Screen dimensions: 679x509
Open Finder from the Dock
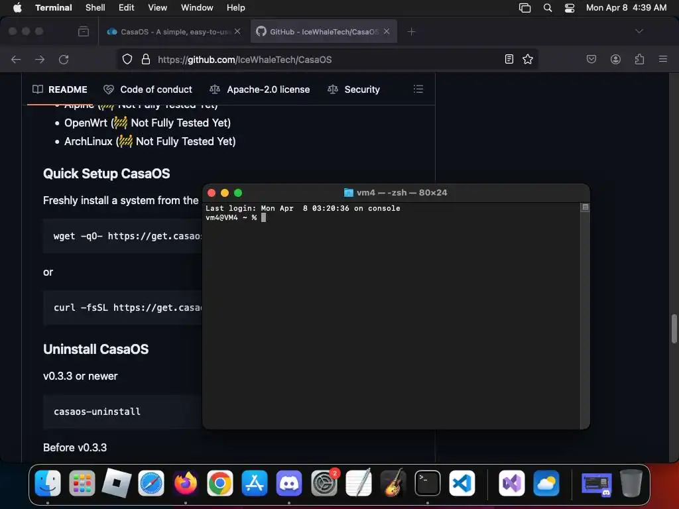point(48,482)
